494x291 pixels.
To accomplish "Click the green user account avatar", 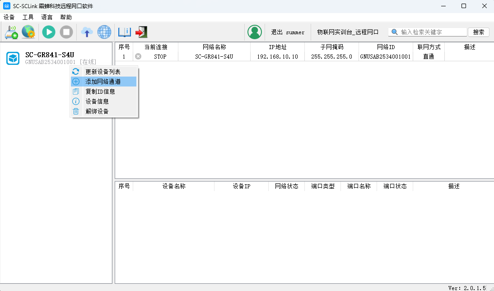I will [255, 32].
